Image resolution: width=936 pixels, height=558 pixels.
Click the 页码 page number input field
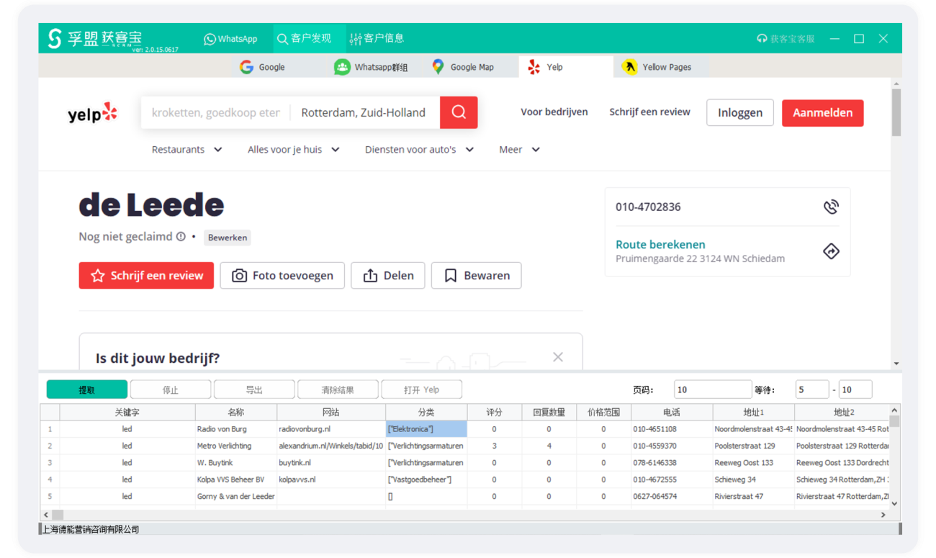point(712,390)
